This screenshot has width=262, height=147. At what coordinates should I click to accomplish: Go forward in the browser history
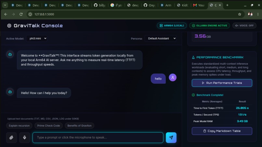point(13,14)
